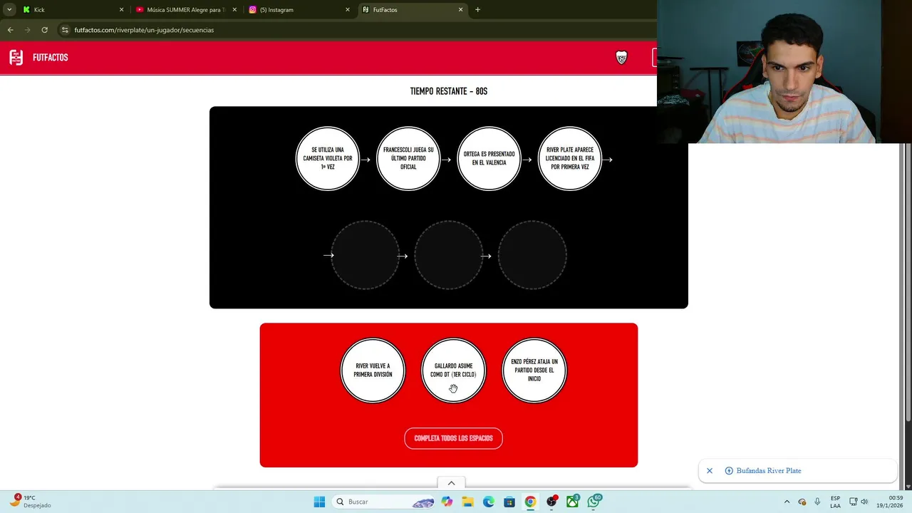Reload the page with the refresh icon

tap(44, 30)
